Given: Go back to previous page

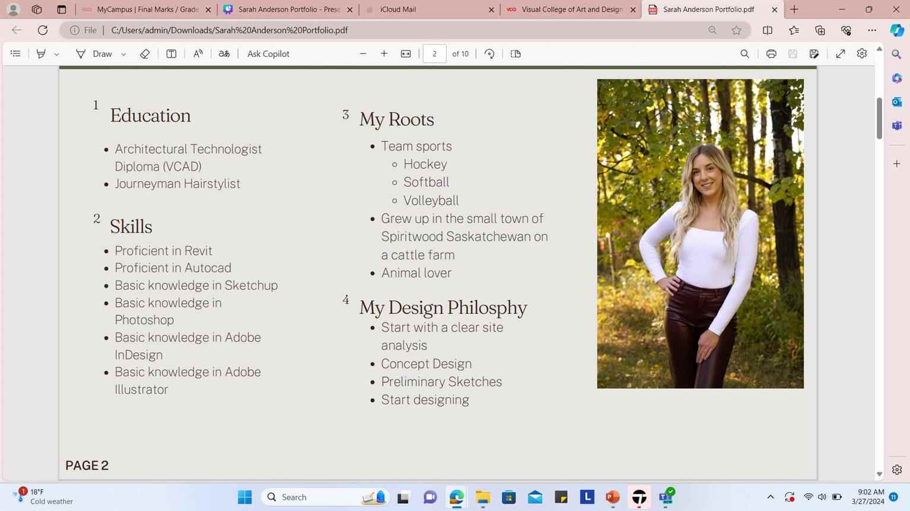Looking at the screenshot, I should tap(17, 30).
